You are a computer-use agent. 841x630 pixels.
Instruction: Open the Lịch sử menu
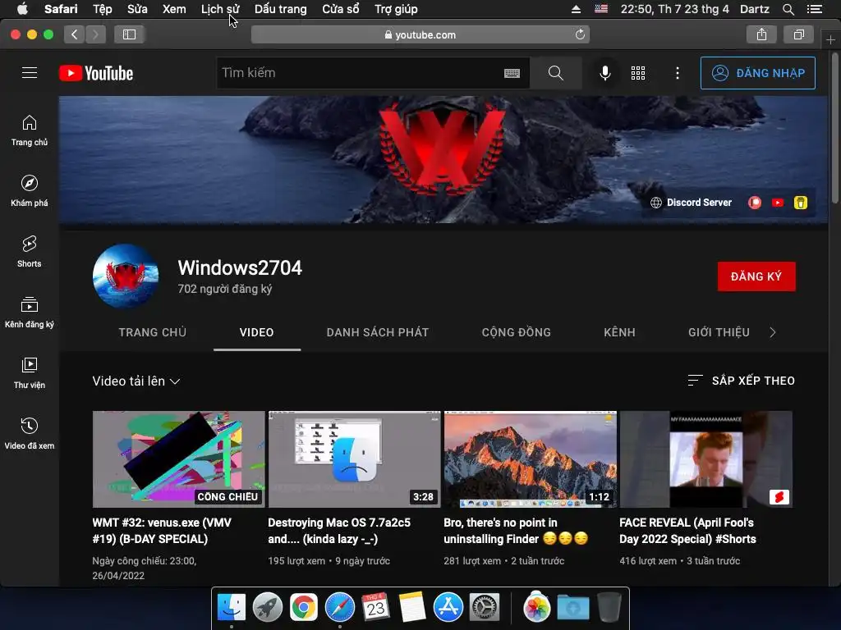(x=220, y=9)
